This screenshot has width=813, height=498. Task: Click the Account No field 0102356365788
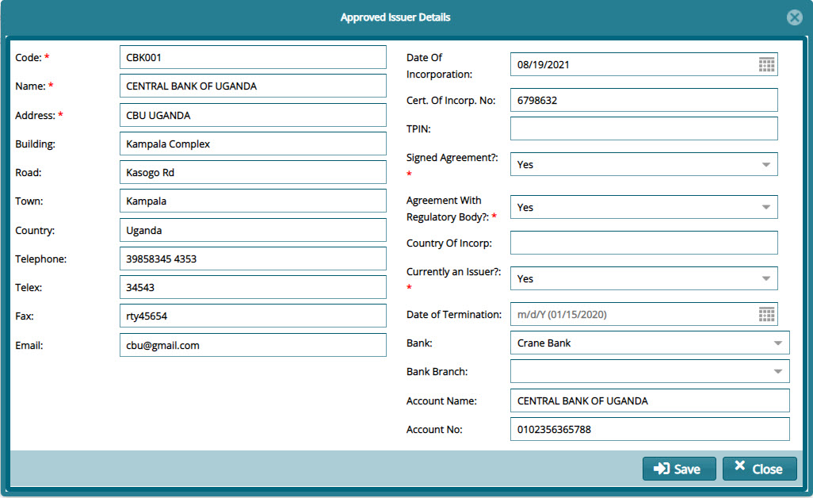[x=650, y=429]
